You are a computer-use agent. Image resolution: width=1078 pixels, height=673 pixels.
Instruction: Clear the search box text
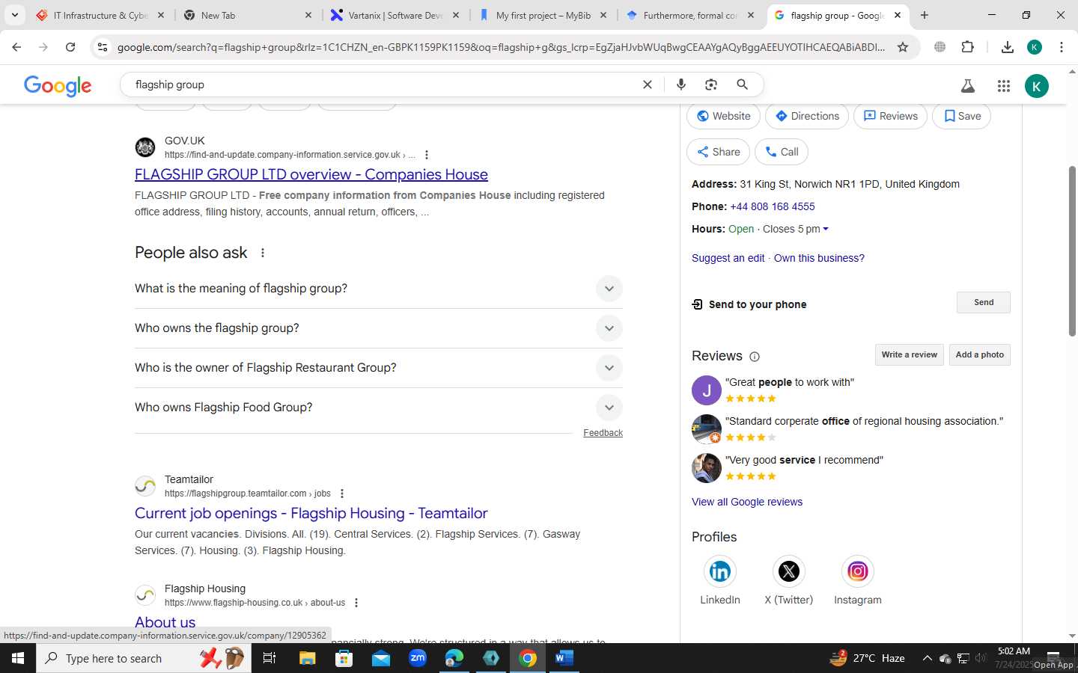648,84
